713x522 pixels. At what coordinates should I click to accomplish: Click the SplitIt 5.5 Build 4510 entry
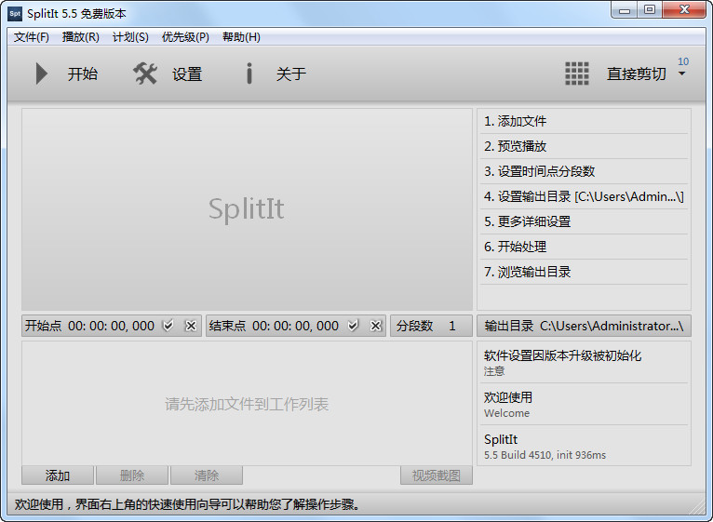(584, 446)
